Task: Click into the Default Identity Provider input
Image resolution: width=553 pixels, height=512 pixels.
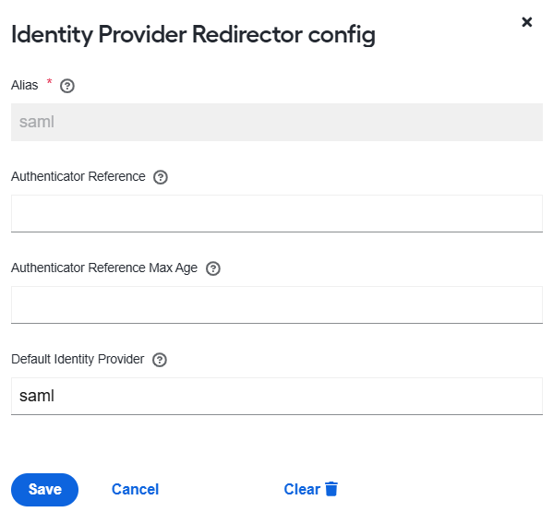Action: pyautogui.click(x=277, y=396)
